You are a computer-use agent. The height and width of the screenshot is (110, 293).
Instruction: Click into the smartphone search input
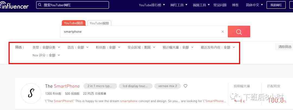pyautogui.click(x=144, y=32)
